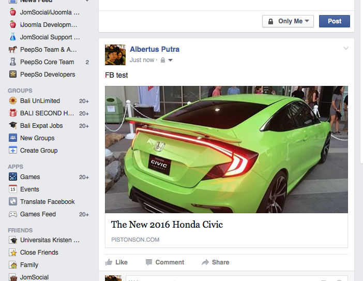Click the Games icon in Apps
The width and height of the screenshot is (363, 281).
(x=13, y=177)
